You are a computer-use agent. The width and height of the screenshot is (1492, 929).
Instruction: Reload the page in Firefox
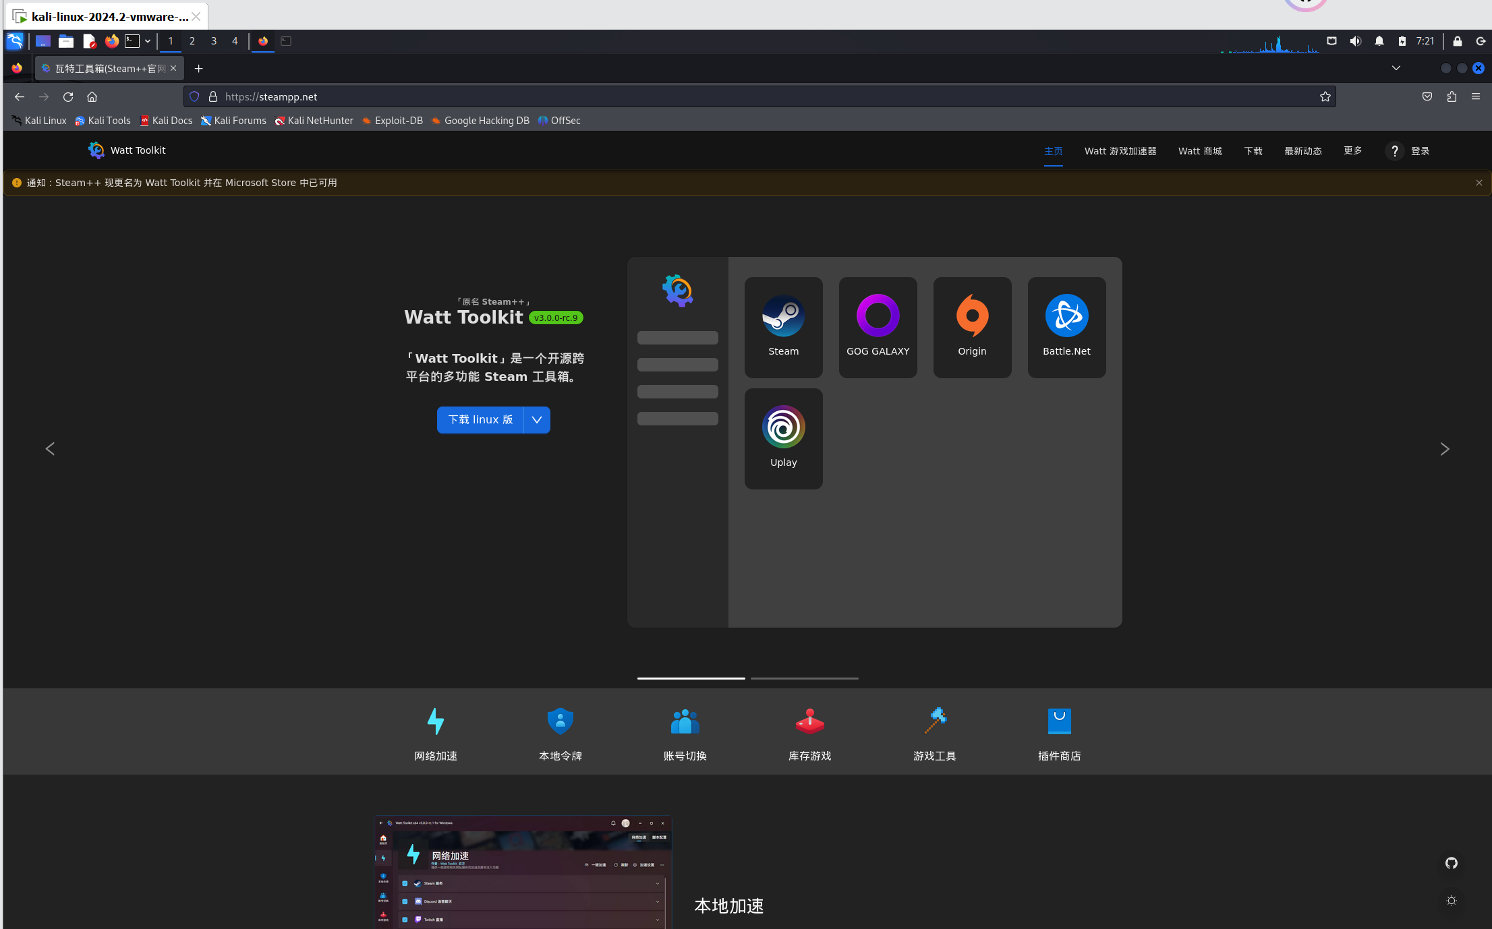pyautogui.click(x=68, y=96)
